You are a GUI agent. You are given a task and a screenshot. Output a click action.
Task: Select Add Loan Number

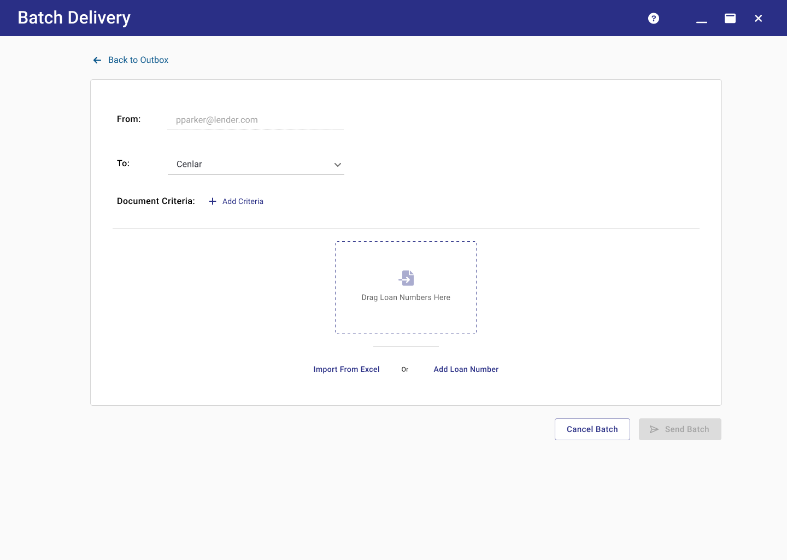point(466,369)
